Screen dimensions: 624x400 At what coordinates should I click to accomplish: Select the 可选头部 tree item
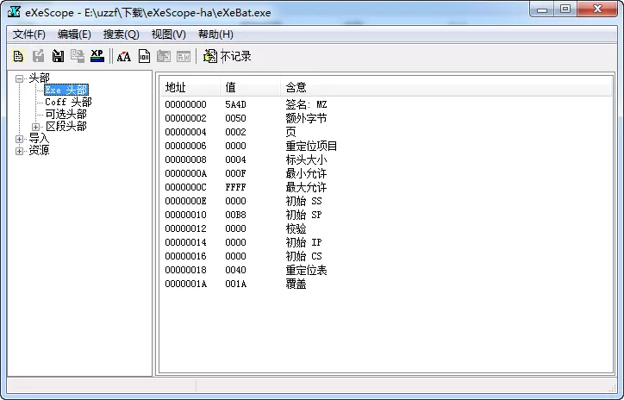pyautogui.click(x=66, y=115)
